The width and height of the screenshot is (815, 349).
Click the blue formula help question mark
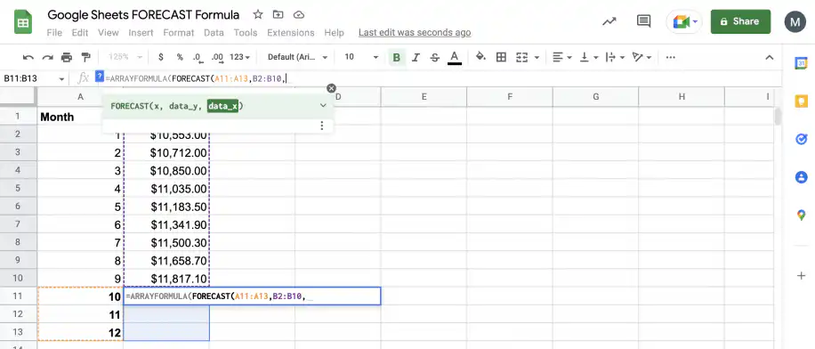[100, 77]
